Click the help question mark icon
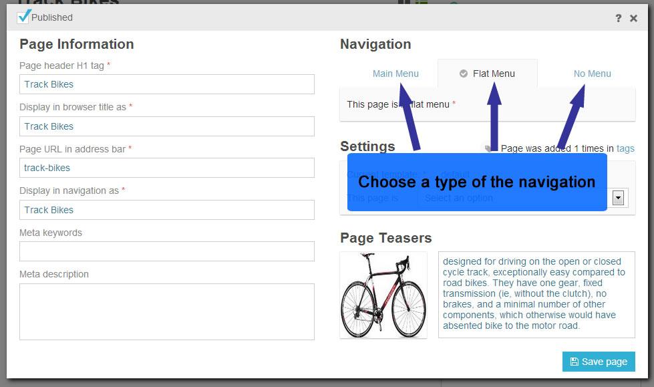The width and height of the screenshot is (654, 387). click(618, 18)
